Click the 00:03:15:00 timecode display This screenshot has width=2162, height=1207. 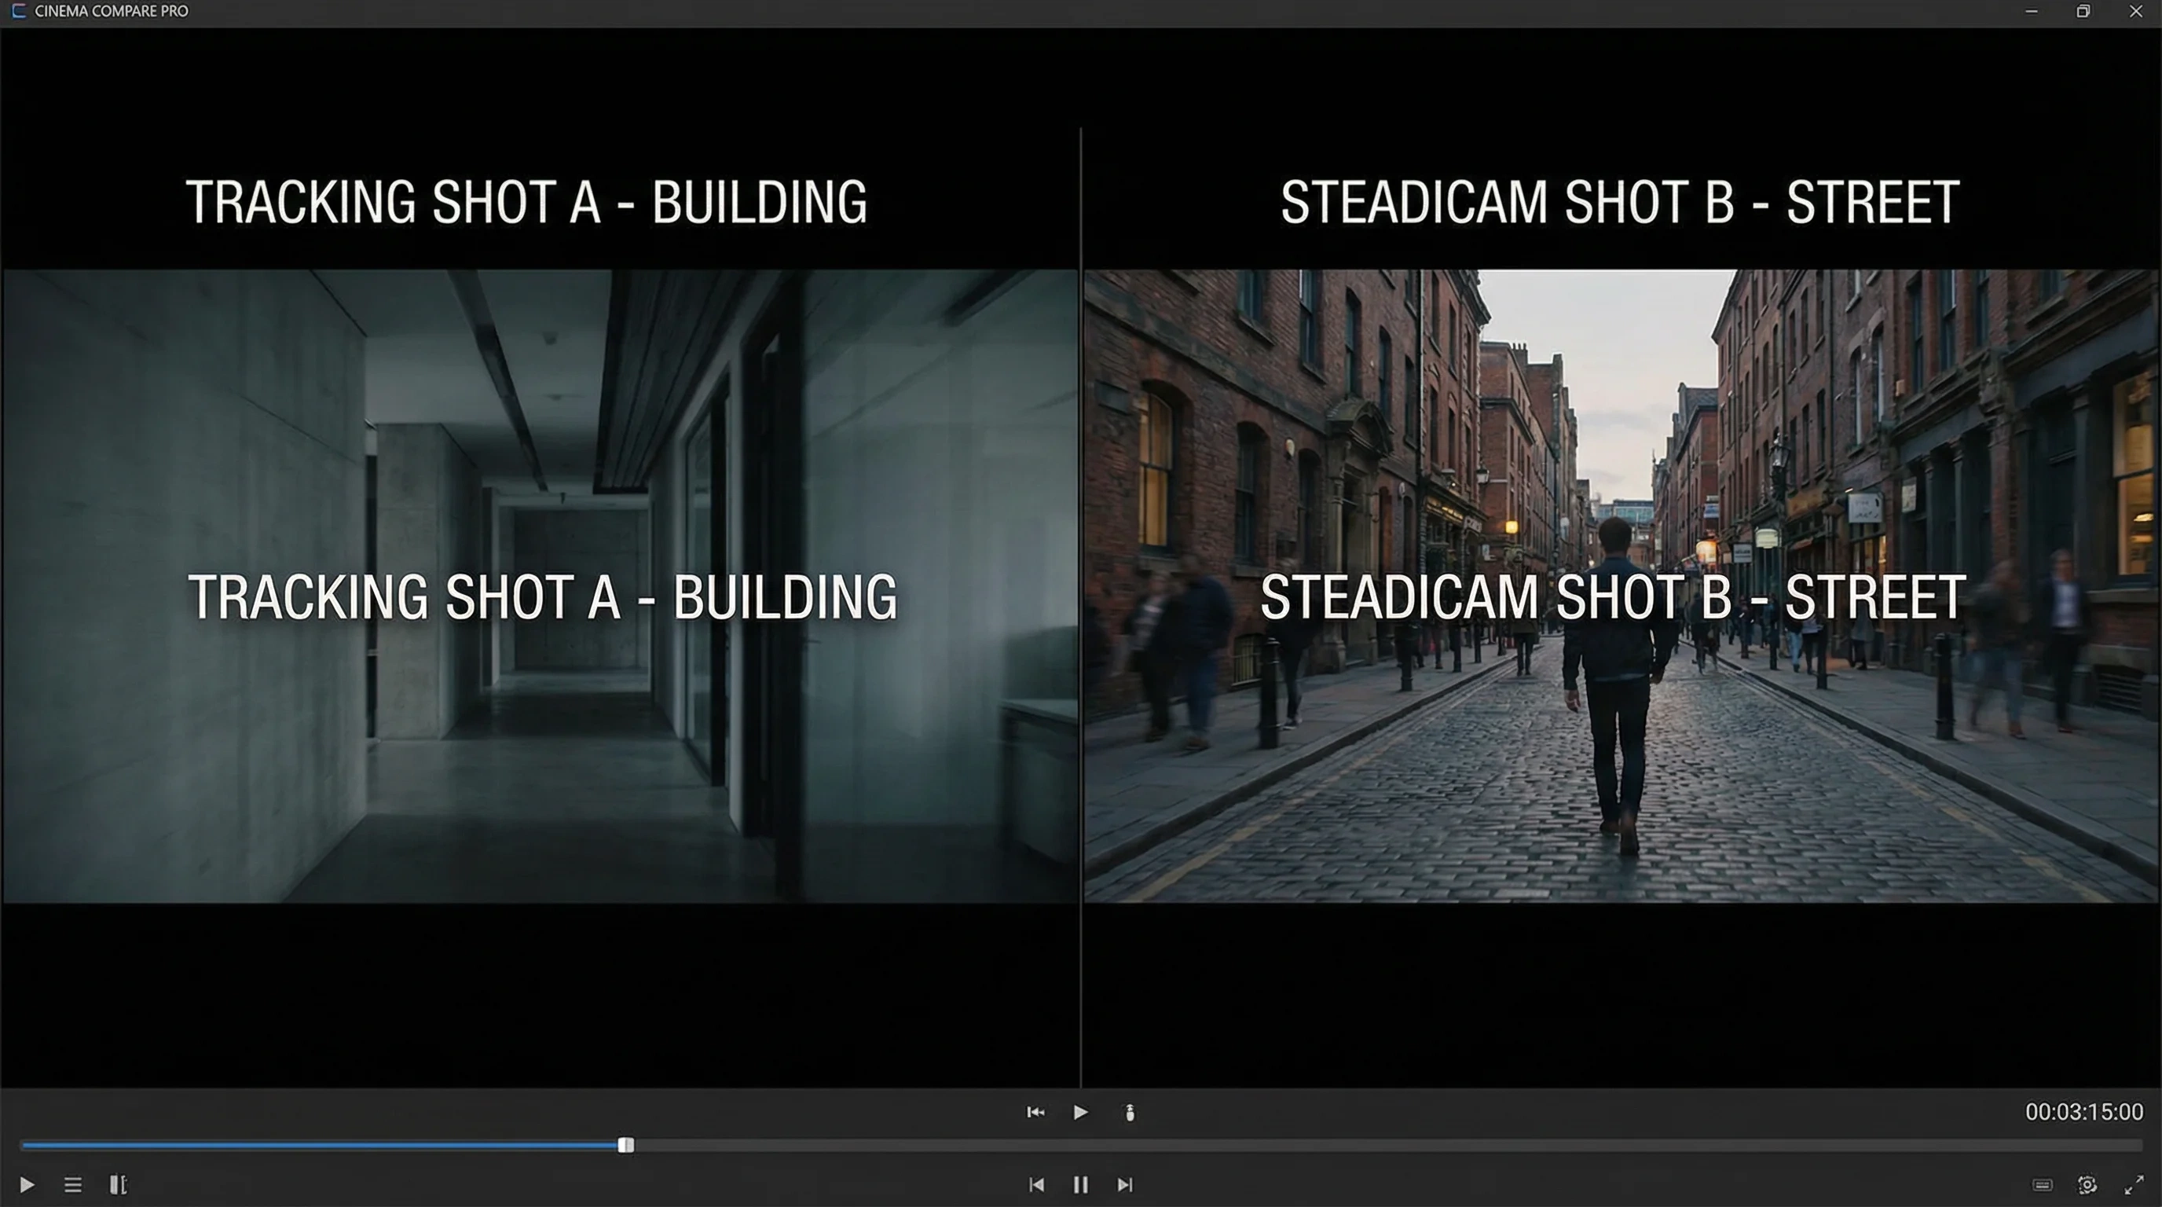tap(2083, 1112)
